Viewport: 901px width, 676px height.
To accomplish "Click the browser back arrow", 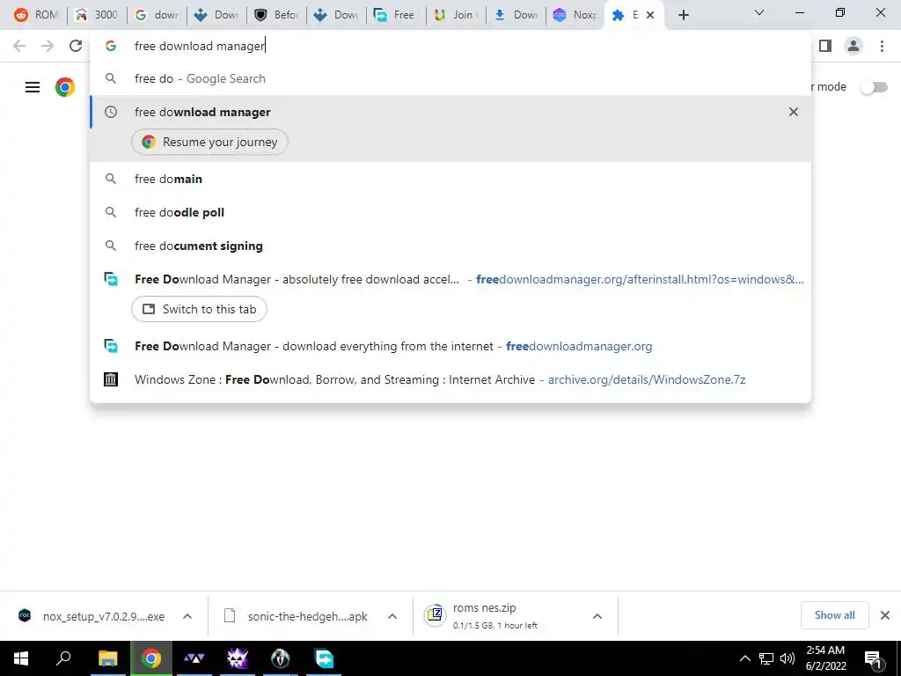I will (19, 46).
